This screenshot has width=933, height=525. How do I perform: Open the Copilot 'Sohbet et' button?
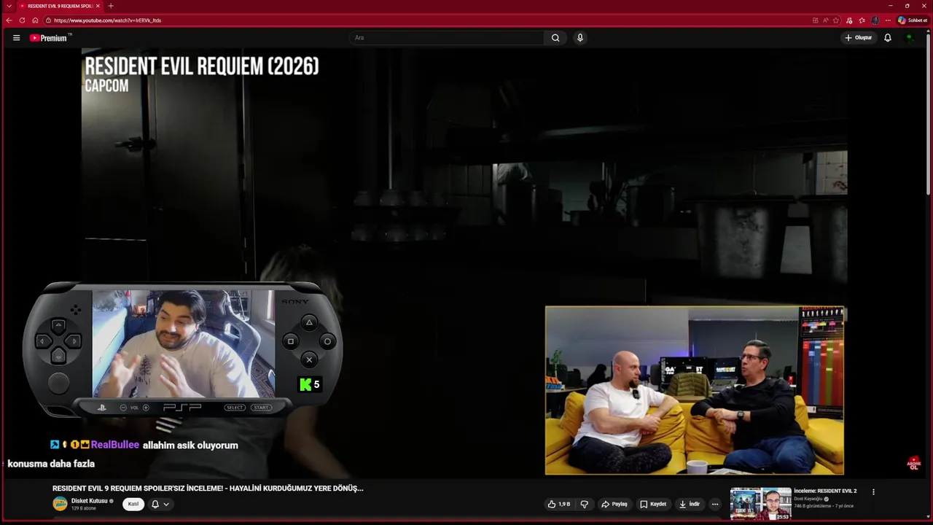pyautogui.click(x=912, y=20)
